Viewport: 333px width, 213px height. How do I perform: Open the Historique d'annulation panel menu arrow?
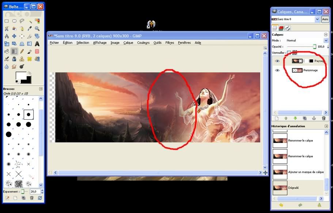(326, 126)
